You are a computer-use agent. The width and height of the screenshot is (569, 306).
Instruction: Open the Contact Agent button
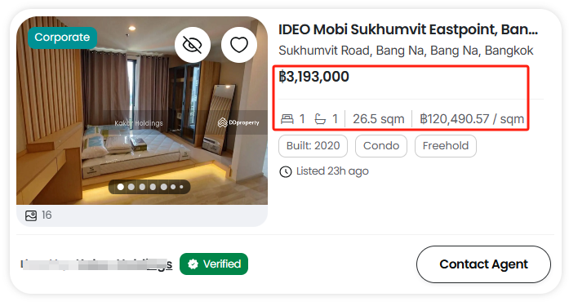point(483,264)
